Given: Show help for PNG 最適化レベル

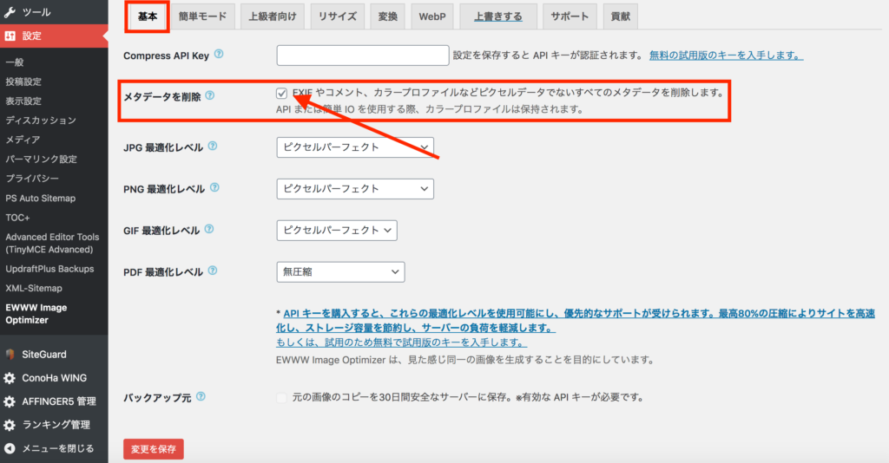Looking at the screenshot, I should [x=214, y=187].
